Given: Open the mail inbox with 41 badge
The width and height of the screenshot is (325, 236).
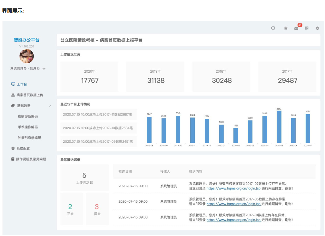Looking at the screenshot, I should [296, 28].
